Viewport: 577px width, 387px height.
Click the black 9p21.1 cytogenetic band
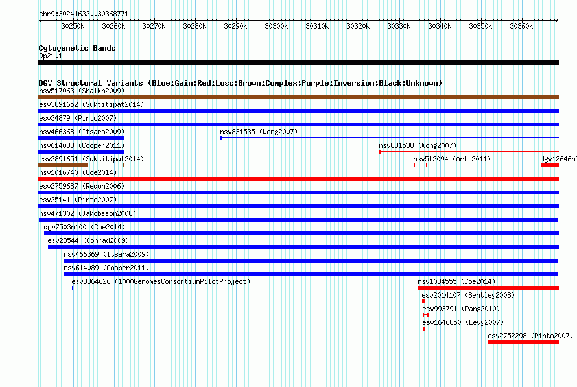pyautogui.click(x=298, y=63)
